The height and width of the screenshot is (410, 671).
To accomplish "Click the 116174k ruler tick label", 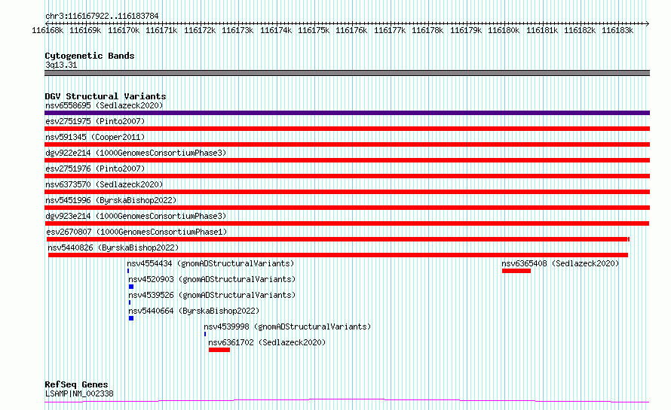I will coord(276,30).
